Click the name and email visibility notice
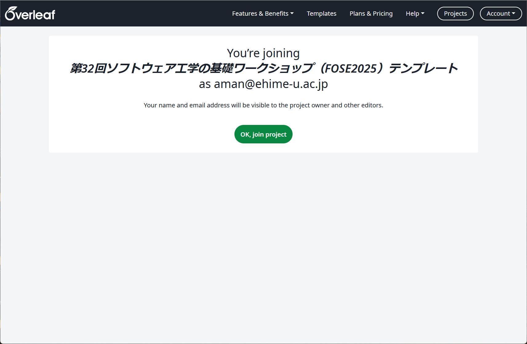The height and width of the screenshot is (344, 527). point(263,105)
